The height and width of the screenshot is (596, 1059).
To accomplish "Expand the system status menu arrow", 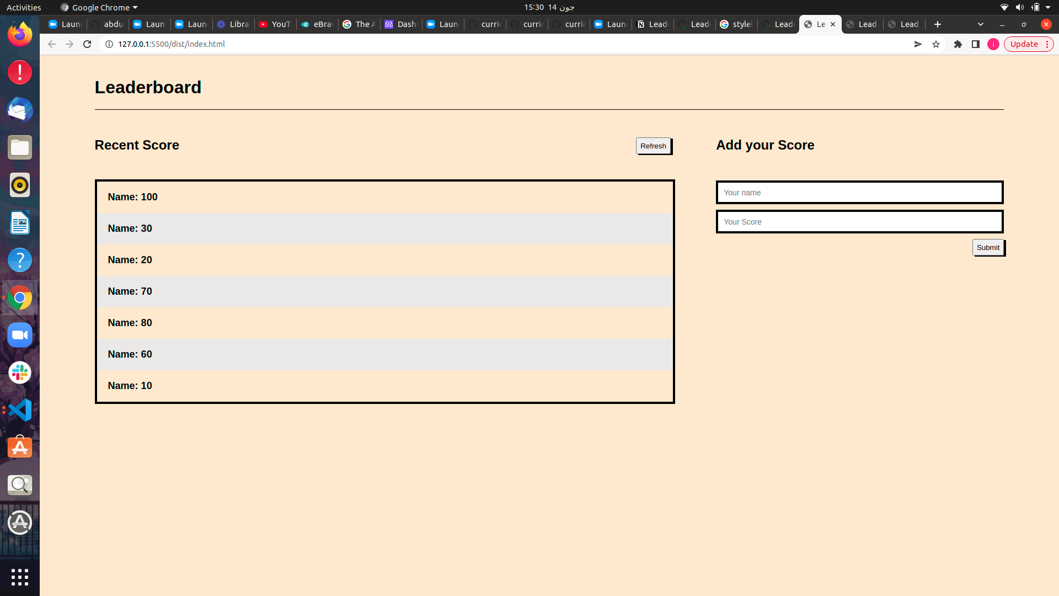I will (1048, 7).
